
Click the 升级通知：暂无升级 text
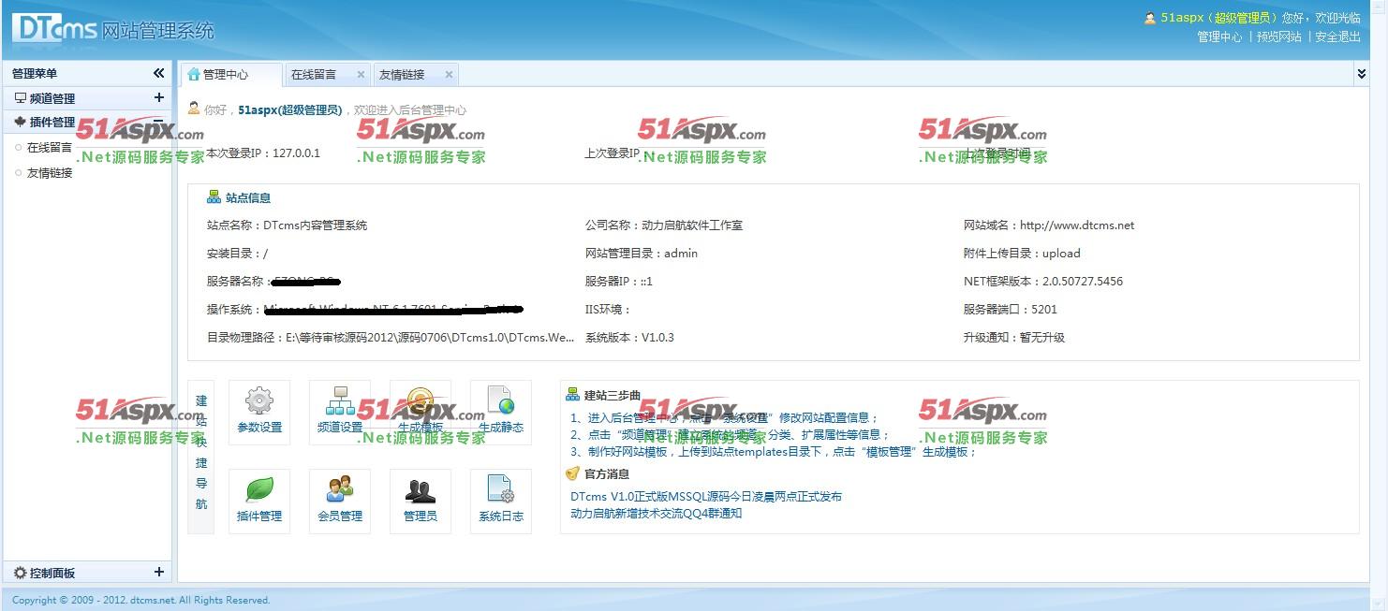tap(1014, 338)
